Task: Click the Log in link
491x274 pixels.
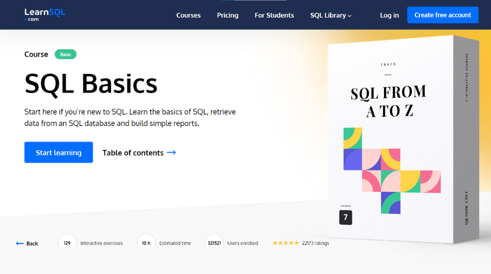Action: tap(389, 15)
